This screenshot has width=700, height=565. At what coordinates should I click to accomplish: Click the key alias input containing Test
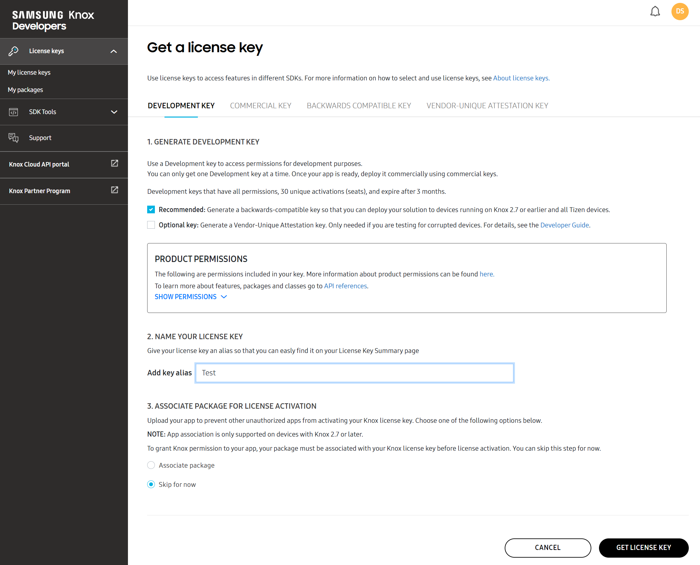[x=354, y=373]
